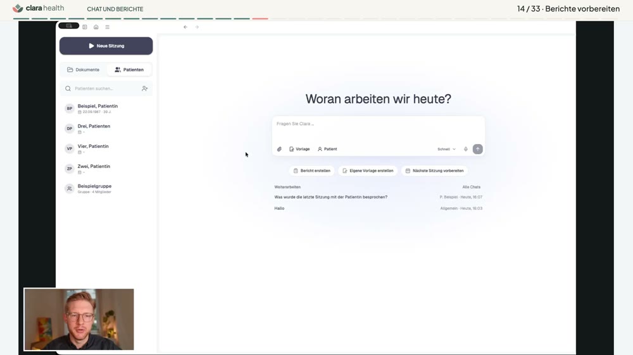The width and height of the screenshot is (633, 355).
Task: Click 'P. Beispiel · Heute, 16:07' timestamp
Action: pyautogui.click(x=461, y=197)
